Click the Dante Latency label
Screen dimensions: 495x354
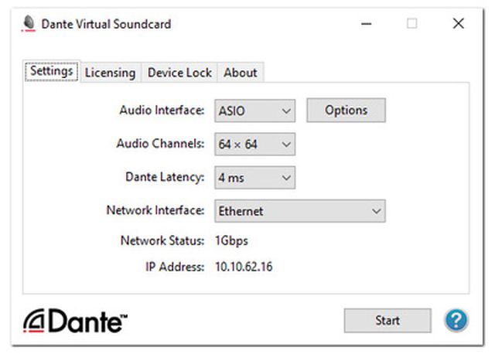point(165,177)
